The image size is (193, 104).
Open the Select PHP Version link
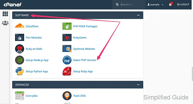point(85,60)
